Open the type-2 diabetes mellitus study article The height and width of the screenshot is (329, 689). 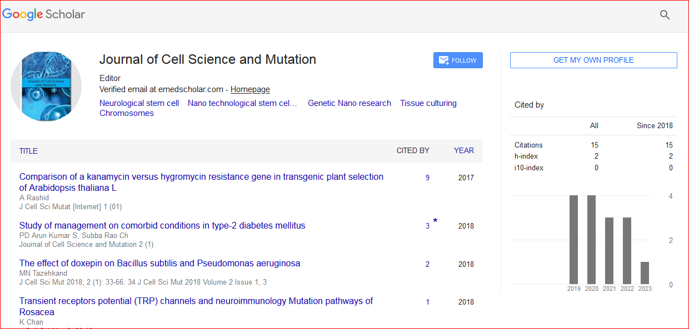click(162, 225)
